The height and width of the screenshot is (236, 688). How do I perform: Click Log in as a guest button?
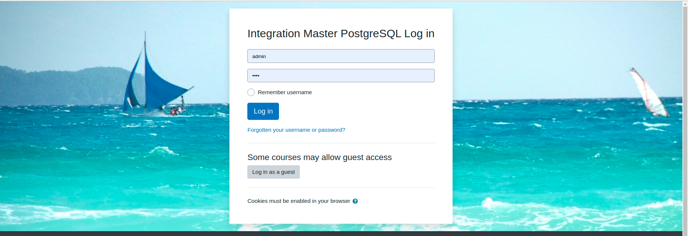pyautogui.click(x=273, y=172)
